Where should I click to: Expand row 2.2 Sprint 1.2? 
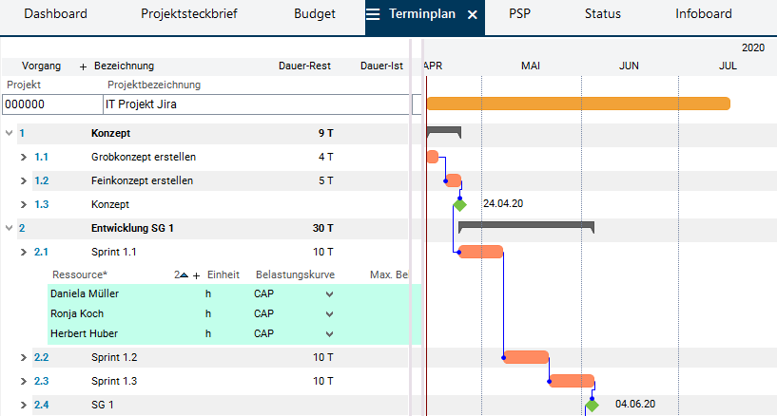[x=24, y=358]
